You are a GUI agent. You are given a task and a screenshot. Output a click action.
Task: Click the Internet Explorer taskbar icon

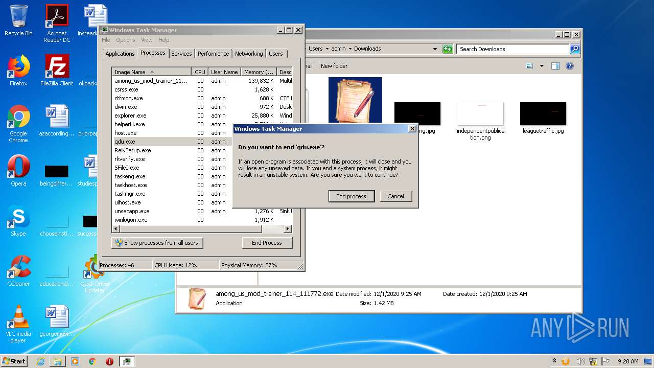point(40,361)
